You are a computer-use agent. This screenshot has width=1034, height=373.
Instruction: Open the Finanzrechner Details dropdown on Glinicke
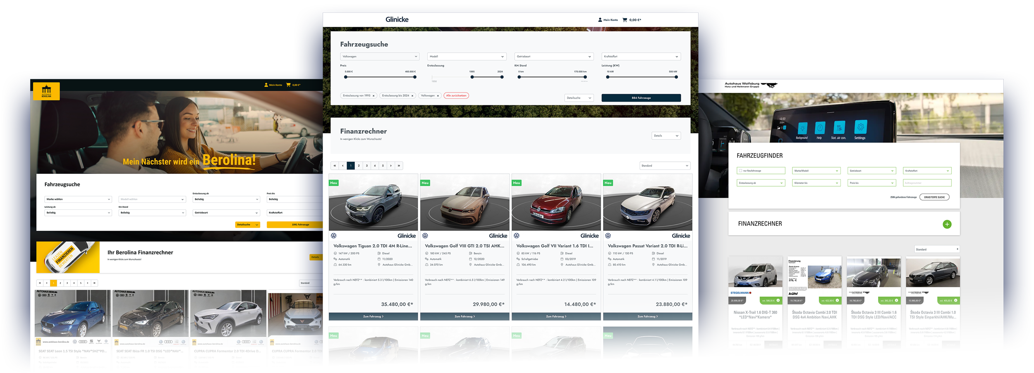click(x=666, y=135)
